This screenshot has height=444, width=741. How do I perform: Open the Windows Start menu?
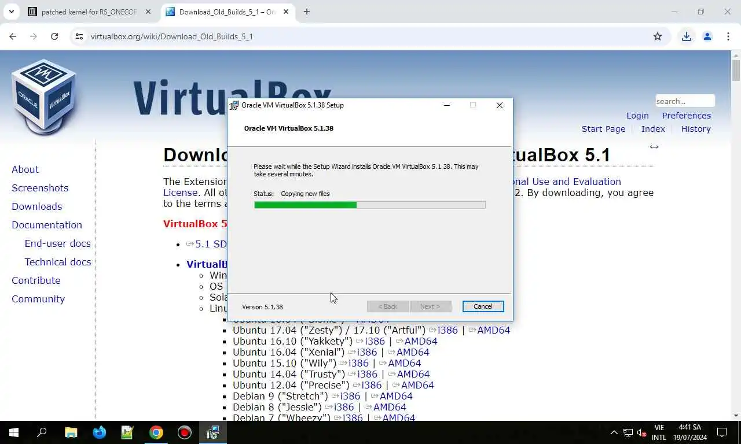[x=14, y=432]
